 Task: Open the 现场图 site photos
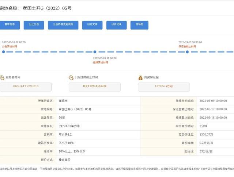[x=139, y=24]
